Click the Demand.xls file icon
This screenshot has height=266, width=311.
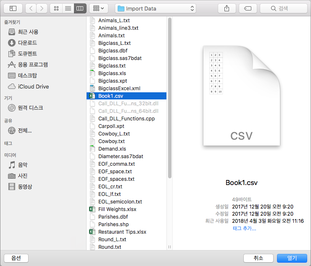[x=92, y=149]
